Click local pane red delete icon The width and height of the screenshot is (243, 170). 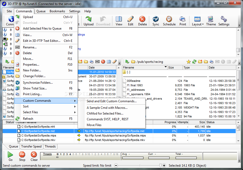(103, 62)
